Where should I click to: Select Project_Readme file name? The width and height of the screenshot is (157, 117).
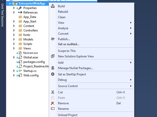[36, 66]
